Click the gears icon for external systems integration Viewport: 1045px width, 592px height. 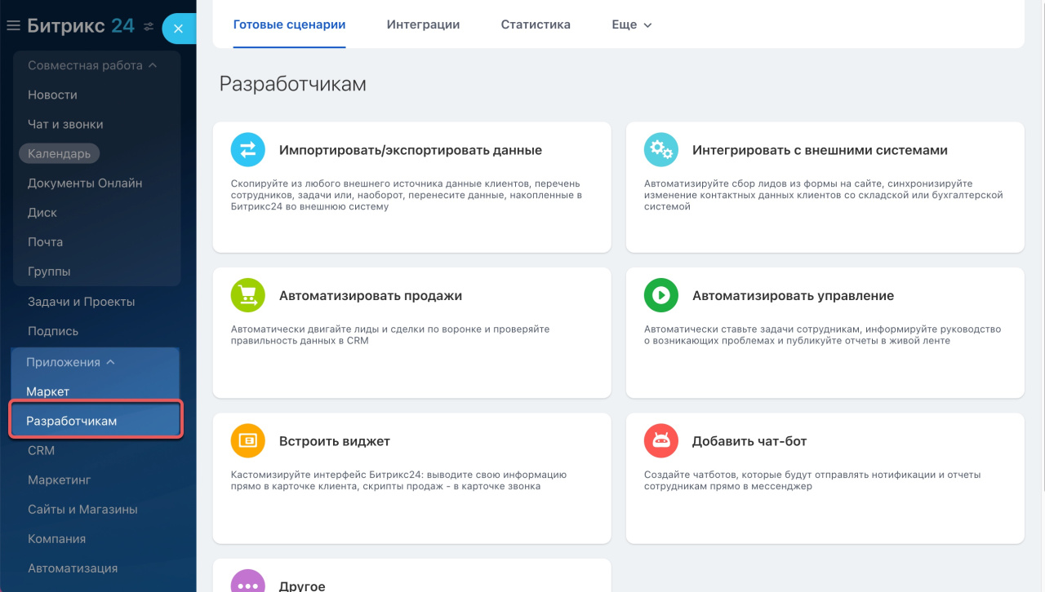pyautogui.click(x=661, y=150)
